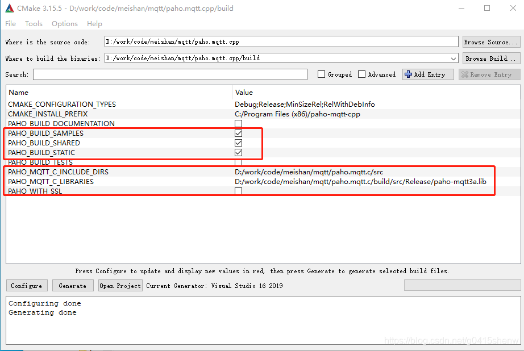Uncheck PAHO_BUILD_SHARED option
This screenshot has height=351, width=524.
tap(238, 143)
